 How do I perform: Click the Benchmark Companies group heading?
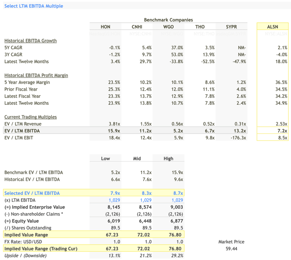(x=168, y=20)
